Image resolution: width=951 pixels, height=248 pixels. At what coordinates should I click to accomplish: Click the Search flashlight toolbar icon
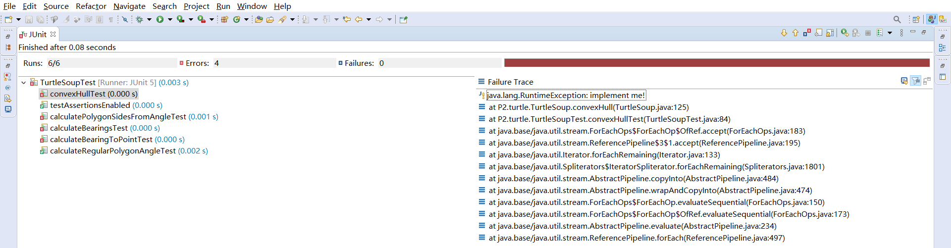point(282,19)
